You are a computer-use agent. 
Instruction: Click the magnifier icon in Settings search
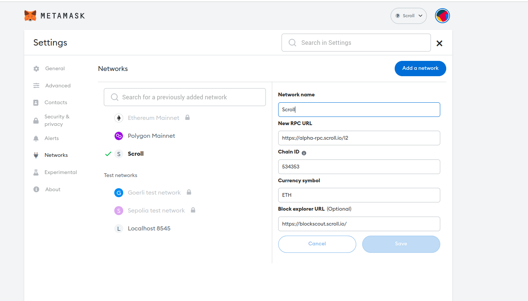click(x=293, y=43)
